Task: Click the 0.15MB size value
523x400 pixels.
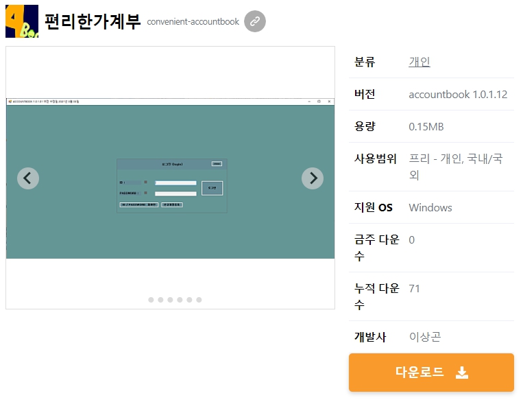Action: (x=426, y=127)
